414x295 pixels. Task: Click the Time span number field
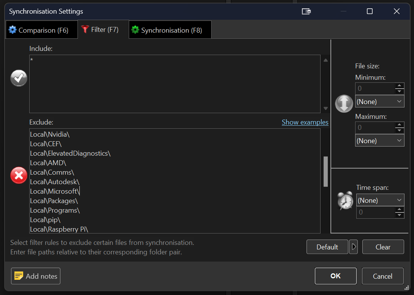pyautogui.click(x=376, y=212)
